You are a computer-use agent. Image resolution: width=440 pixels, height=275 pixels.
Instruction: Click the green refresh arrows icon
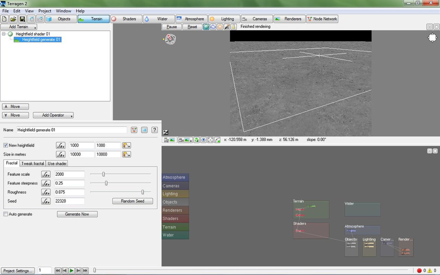[197, 140]
